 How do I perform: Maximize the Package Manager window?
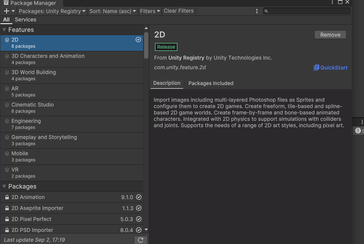tap(340, 2)
